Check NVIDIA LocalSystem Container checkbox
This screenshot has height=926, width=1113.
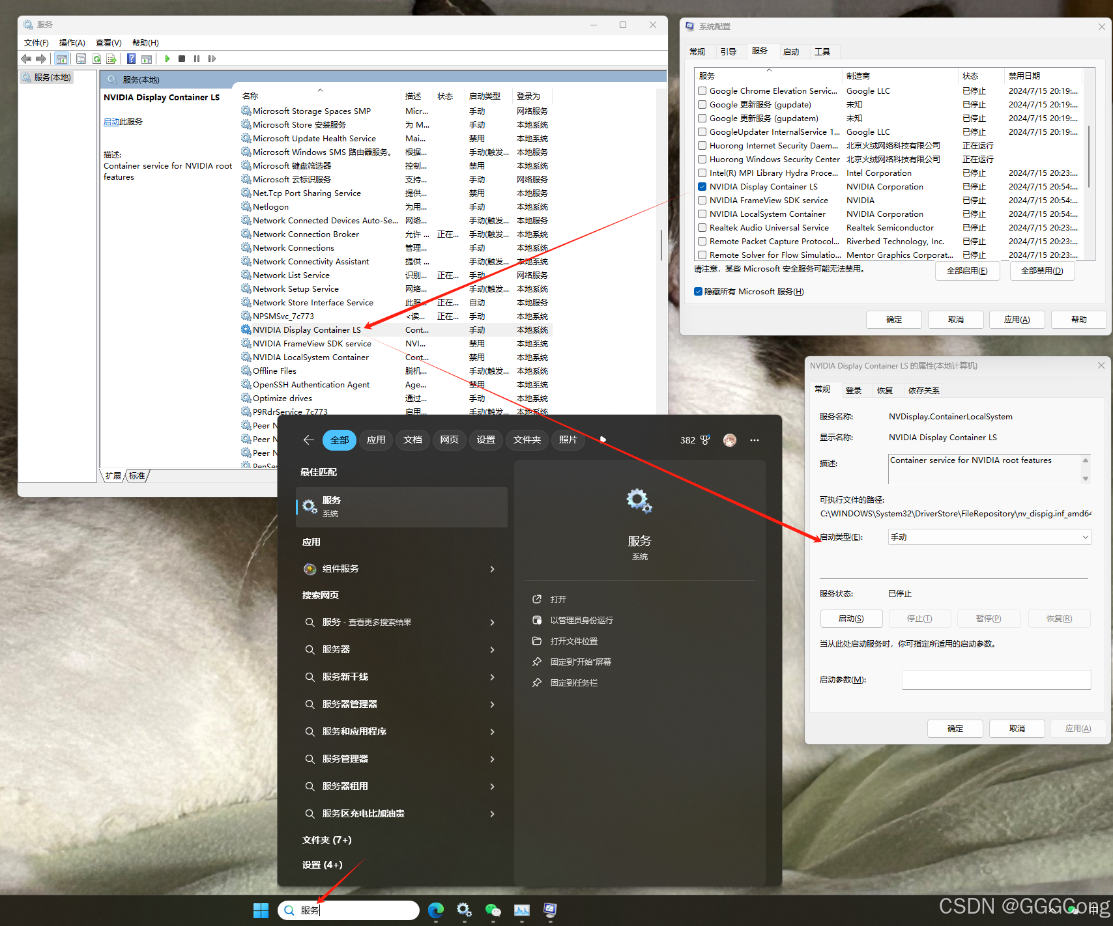tap(702, 214)
